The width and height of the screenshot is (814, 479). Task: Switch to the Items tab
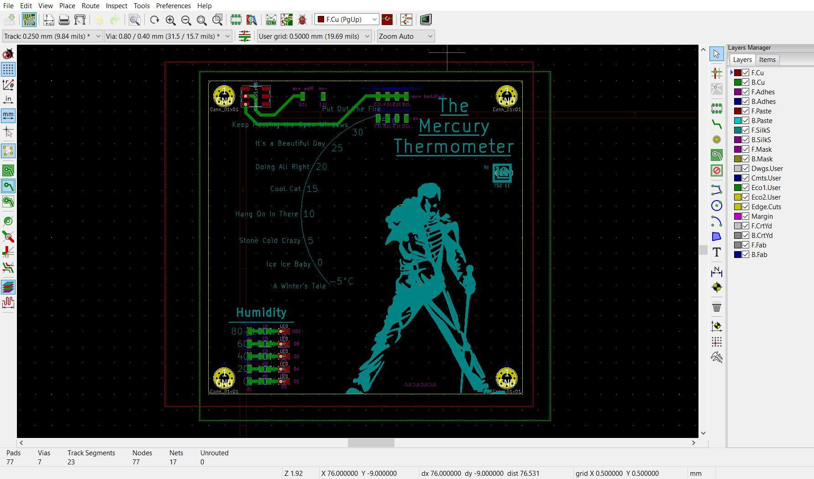click(x=767, y=60)
